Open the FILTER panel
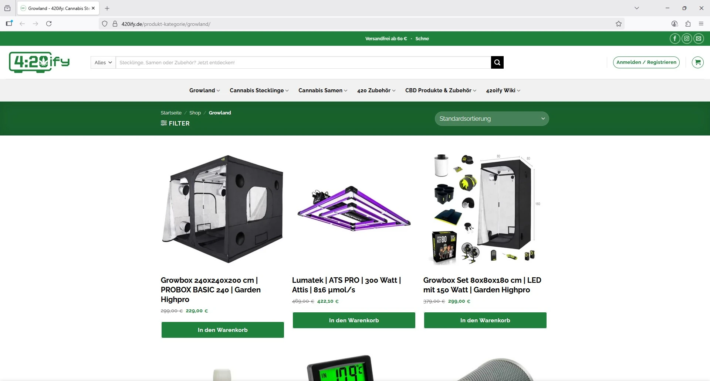Screen dimensions: 710x381 pyautogui.click(x=175, y=123)
